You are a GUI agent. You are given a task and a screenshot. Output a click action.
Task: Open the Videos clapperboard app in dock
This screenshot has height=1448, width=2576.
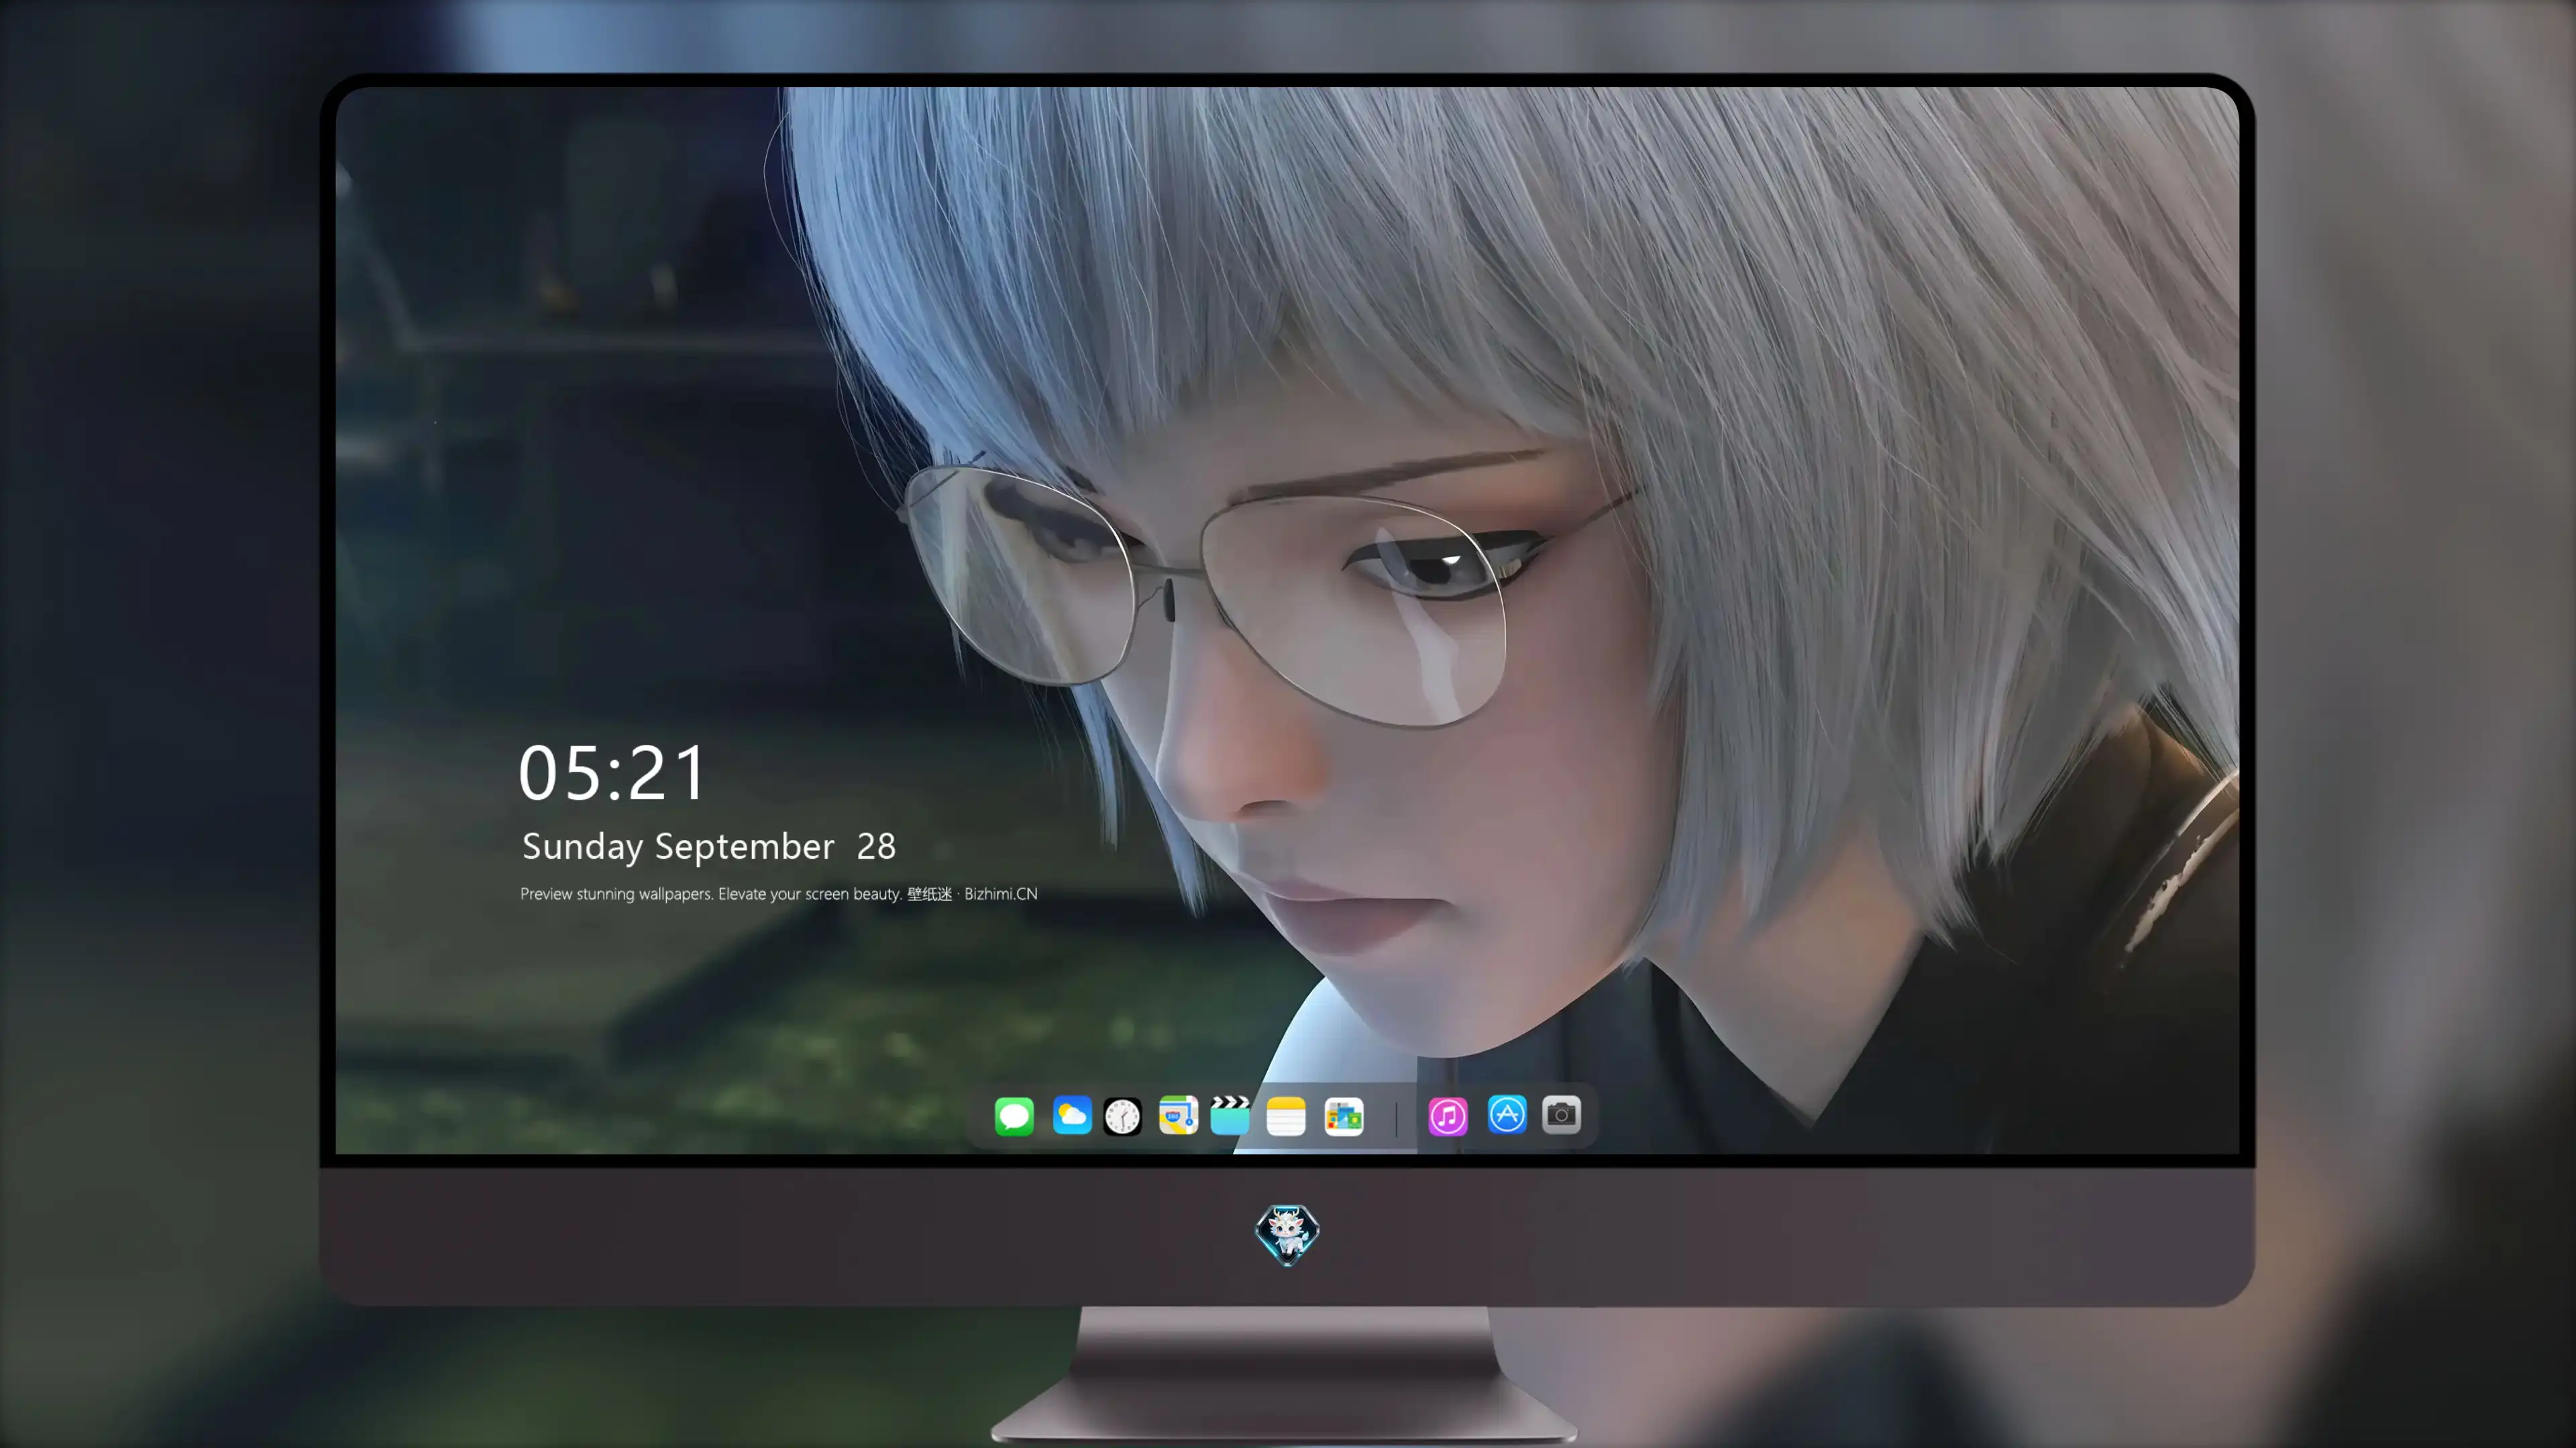pyautogui.click(x=1230, y=1115)
